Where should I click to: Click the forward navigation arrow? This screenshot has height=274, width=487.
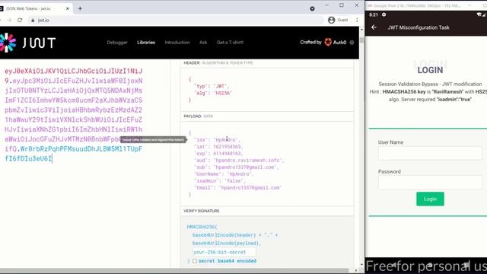(9, 21)
